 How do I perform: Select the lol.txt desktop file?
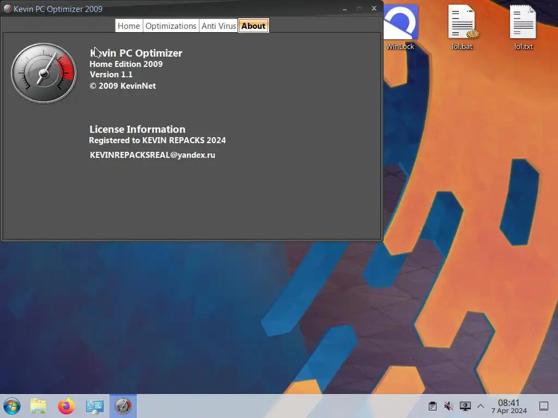(524, 27)
